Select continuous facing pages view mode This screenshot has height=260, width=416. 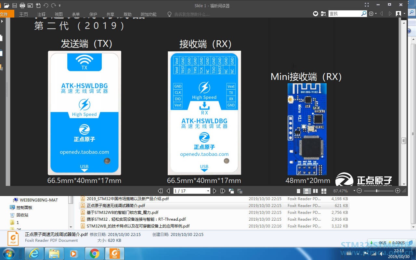pyautogui.click(x=324, y=191)
